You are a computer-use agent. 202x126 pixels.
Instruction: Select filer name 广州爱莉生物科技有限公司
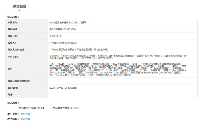pos(63,43)
